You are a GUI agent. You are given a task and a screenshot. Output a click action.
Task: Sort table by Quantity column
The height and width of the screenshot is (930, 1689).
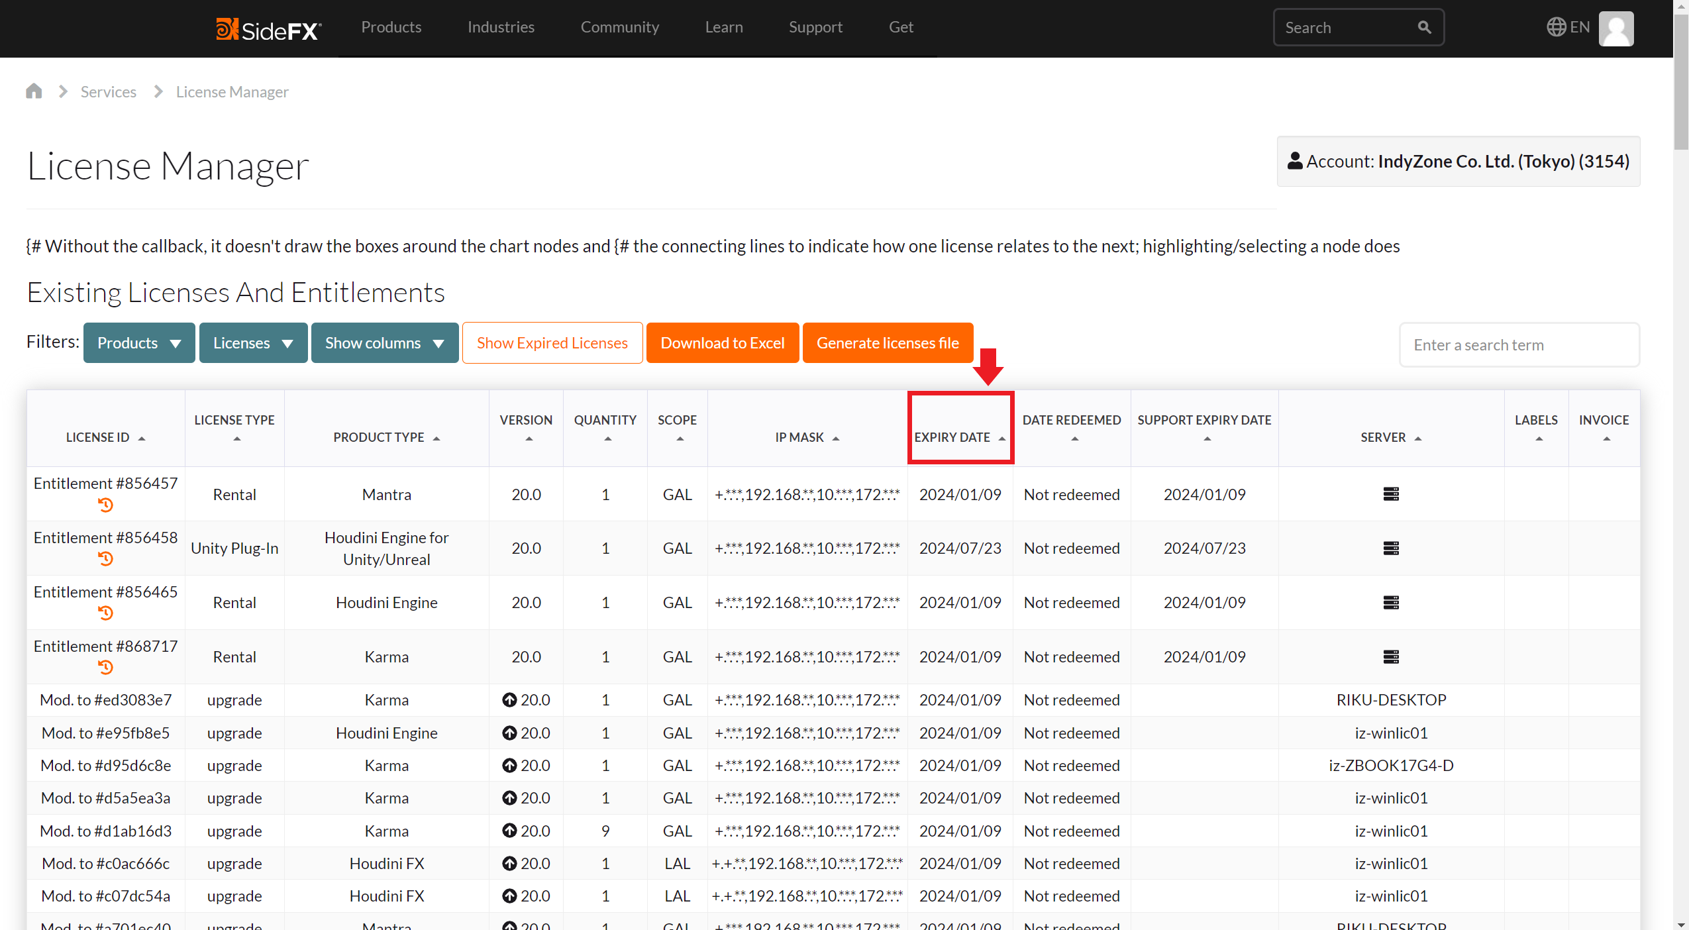coord(605,429)
